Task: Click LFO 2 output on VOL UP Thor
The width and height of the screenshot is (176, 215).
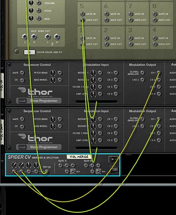Action: point(142,80)
